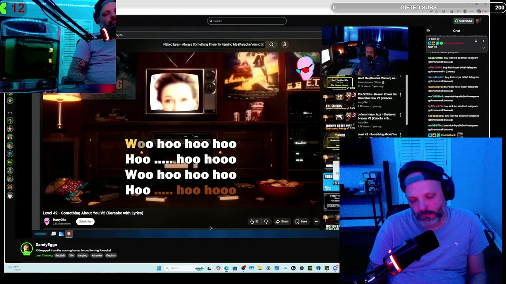Expand the pinned message chevron

(x=483, y=48)
